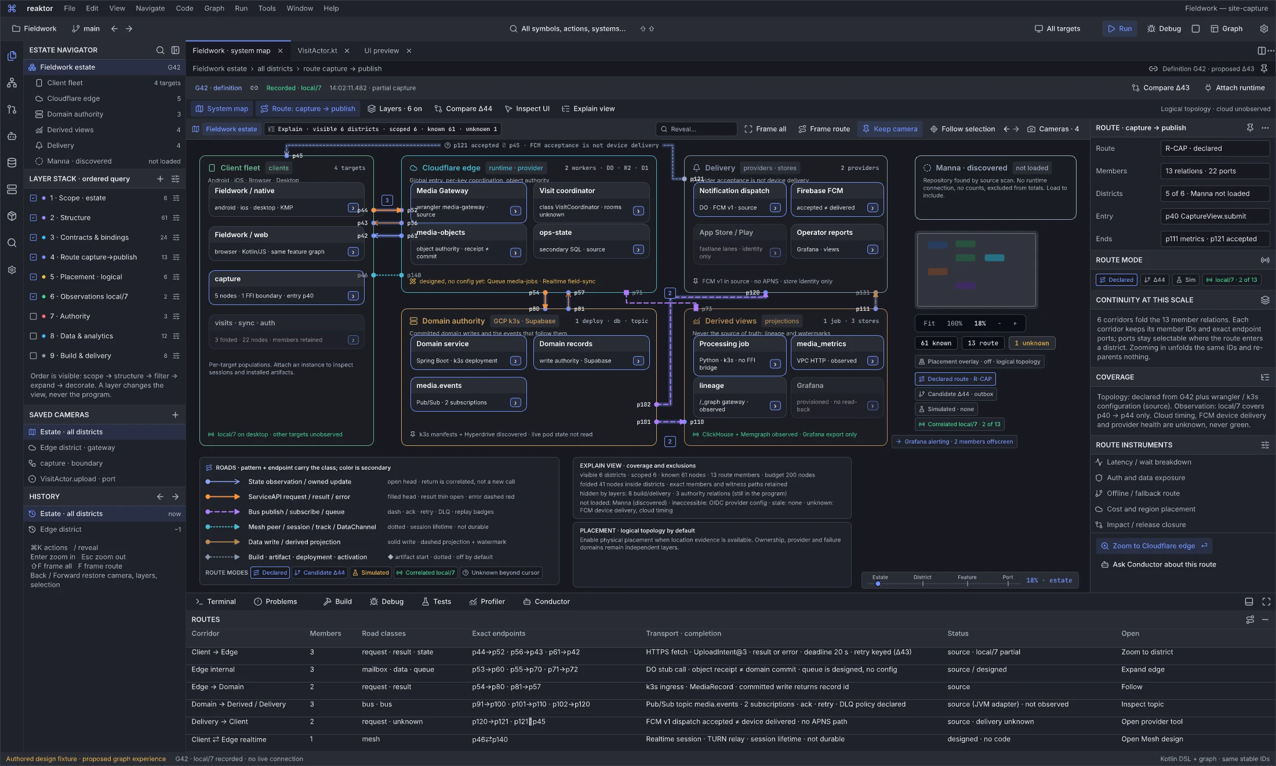Open the Conductor bottom tab
Screen dimensions: 1276x766
click(x=546, y=601)
